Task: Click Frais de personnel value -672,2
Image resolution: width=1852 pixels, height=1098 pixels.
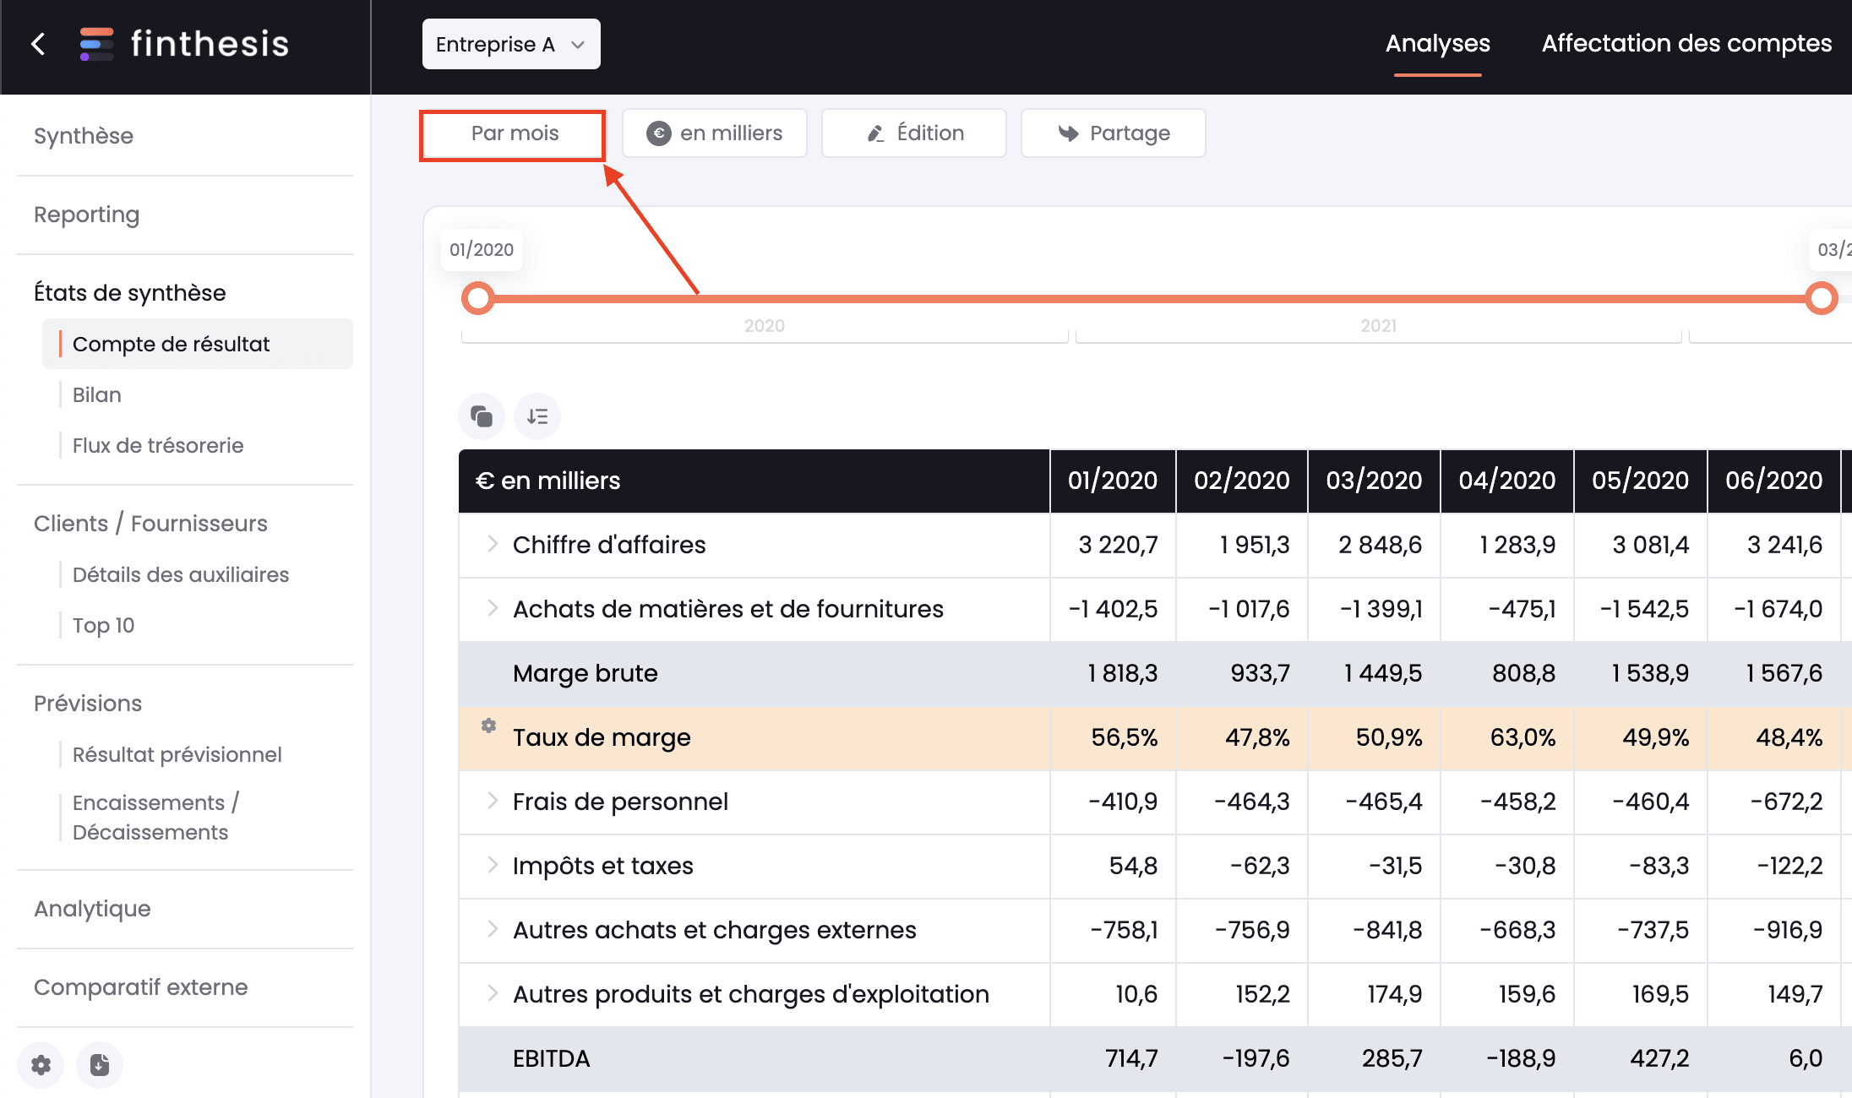Action: 1786,802
